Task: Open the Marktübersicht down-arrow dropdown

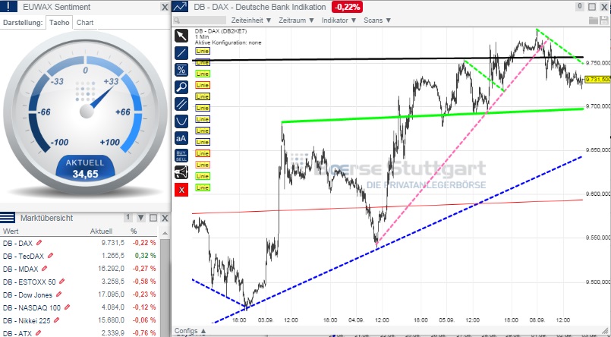Action: pos(140,218)
